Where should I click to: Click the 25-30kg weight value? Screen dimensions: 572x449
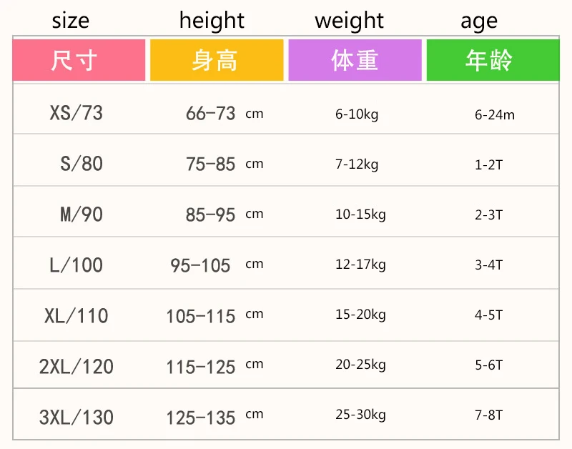(360, 415)
